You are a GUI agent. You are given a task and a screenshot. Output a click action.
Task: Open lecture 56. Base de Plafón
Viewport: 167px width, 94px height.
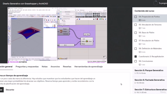click(146, 33)
